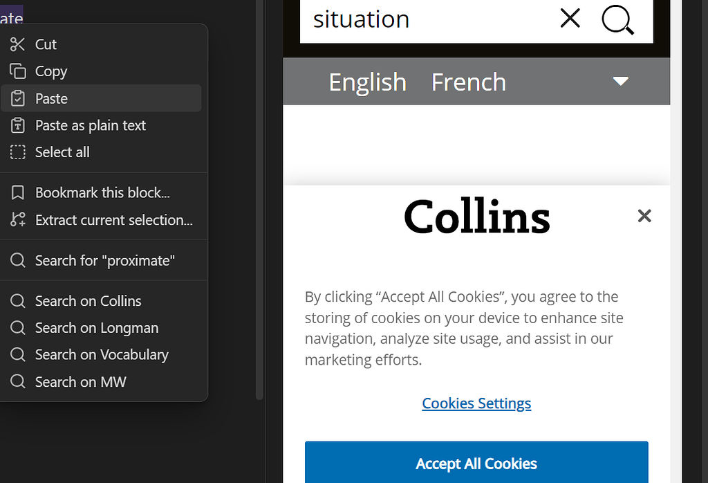Pick Search on MW from menu
708x483 pixels.
point(80,382)
